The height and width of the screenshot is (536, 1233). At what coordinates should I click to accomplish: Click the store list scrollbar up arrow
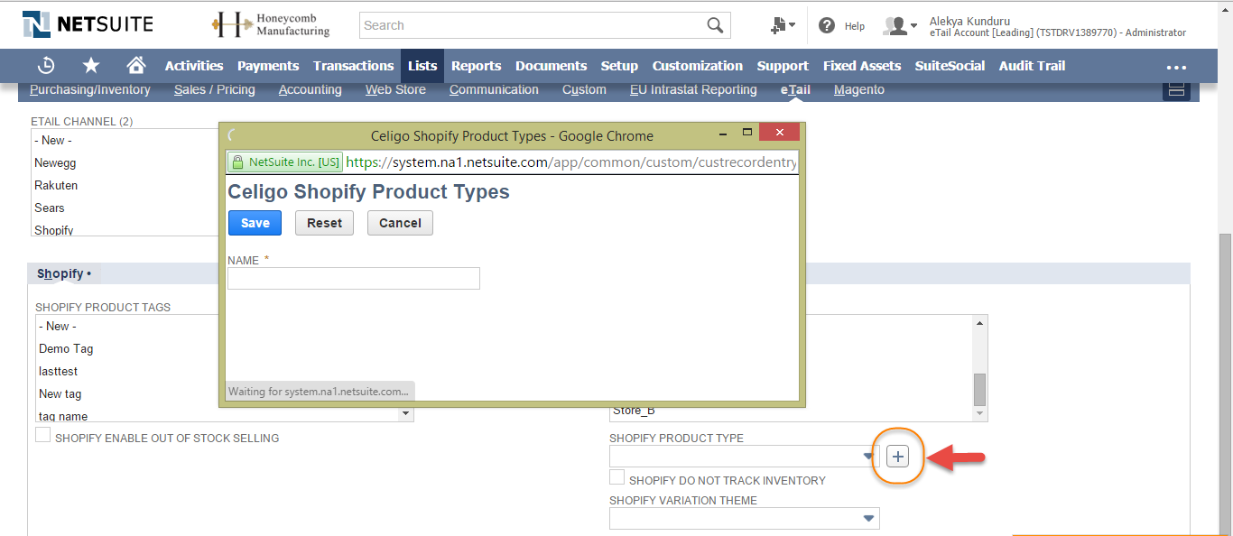pyautogui.click(x=979, y=323)
